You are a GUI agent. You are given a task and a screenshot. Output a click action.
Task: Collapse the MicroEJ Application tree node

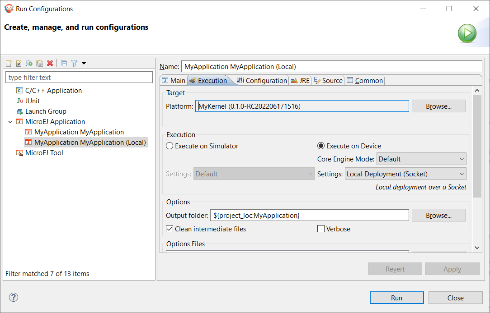pyautogui.click(x=10, y=121)
